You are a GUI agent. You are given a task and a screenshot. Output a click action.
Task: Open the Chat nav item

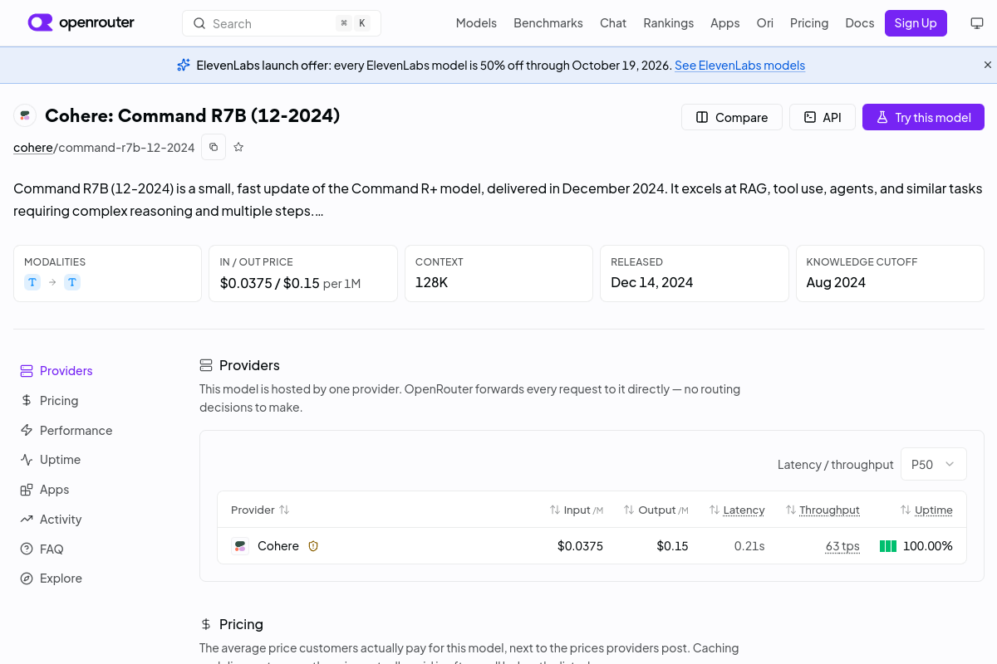(x=613, y=23)
